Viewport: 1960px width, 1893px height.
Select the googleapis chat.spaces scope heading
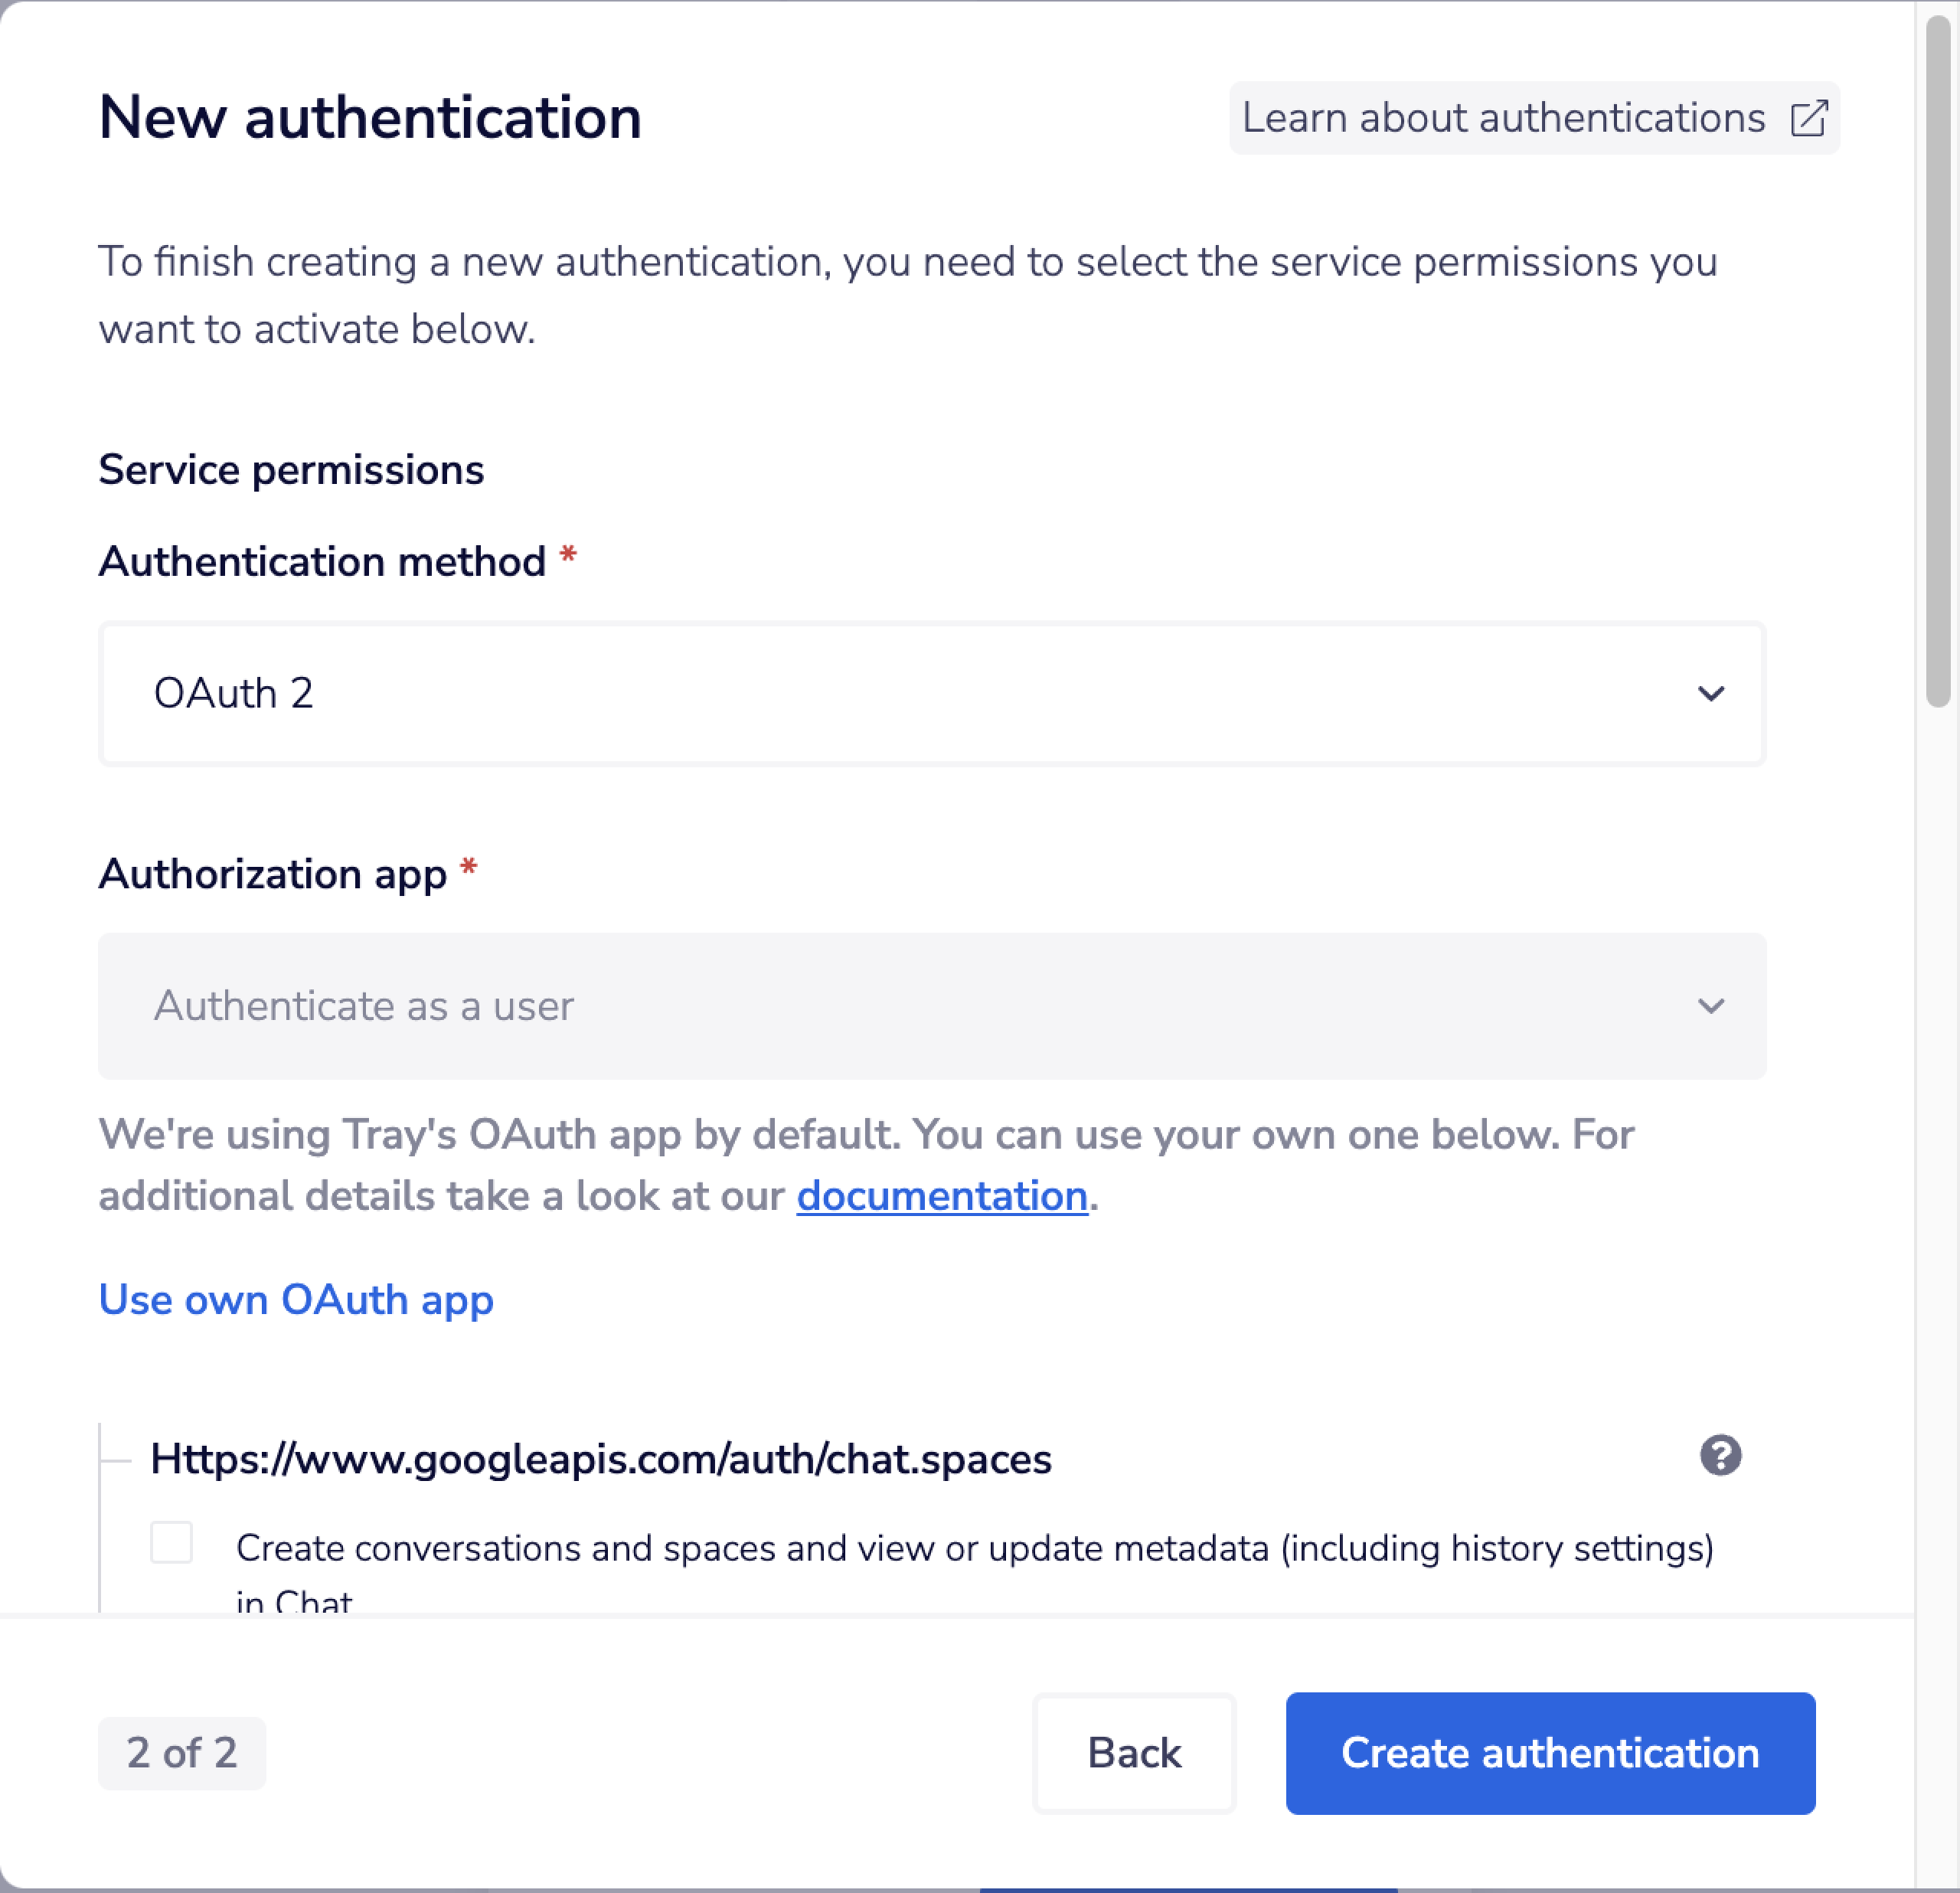click(x=600, y=1460)
